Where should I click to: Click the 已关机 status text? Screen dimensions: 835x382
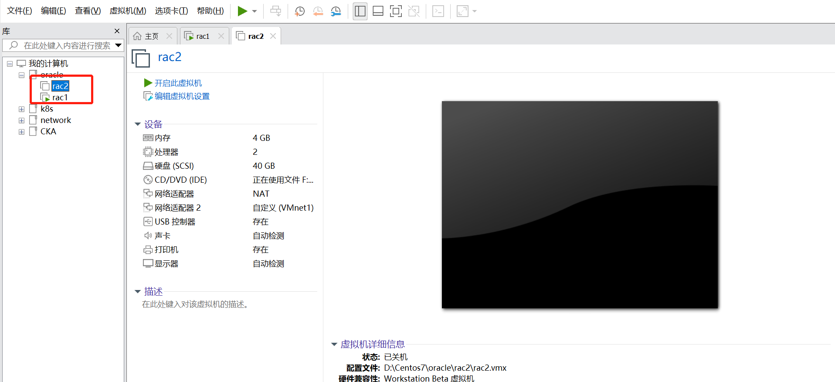(396, 357)
